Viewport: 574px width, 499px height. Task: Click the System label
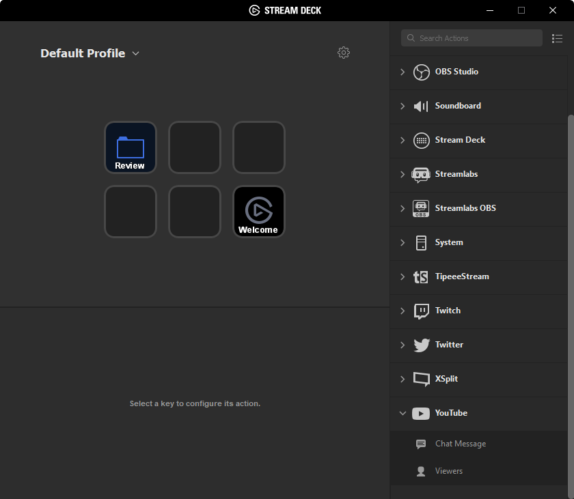(x=449, y=242)
